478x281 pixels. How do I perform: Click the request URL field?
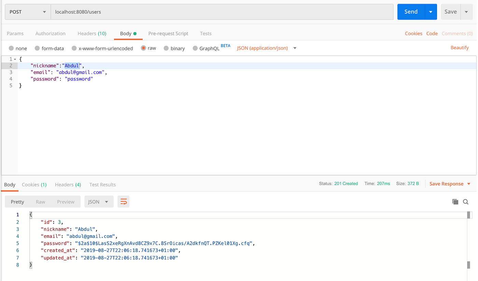pos(222,11)
